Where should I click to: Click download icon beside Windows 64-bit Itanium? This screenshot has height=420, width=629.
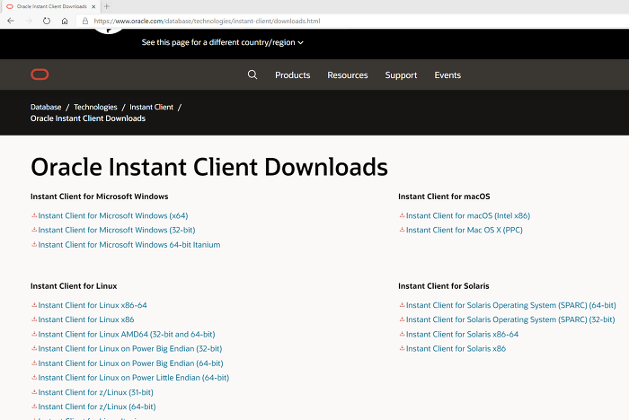34,244
